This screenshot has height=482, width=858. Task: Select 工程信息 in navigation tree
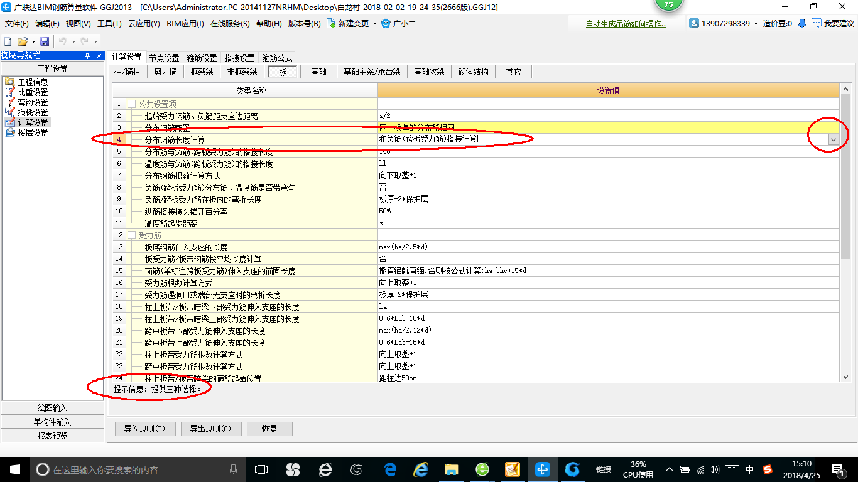[33, 82]
